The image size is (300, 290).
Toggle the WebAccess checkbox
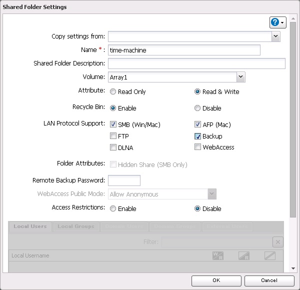tap(197, 147)
